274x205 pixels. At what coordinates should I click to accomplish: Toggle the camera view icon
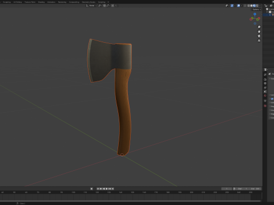(259, 36)
